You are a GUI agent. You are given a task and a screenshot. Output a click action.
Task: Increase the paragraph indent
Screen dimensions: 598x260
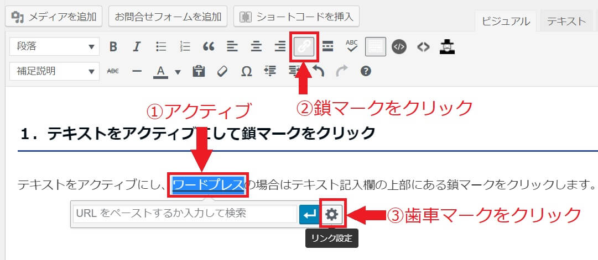294,71
